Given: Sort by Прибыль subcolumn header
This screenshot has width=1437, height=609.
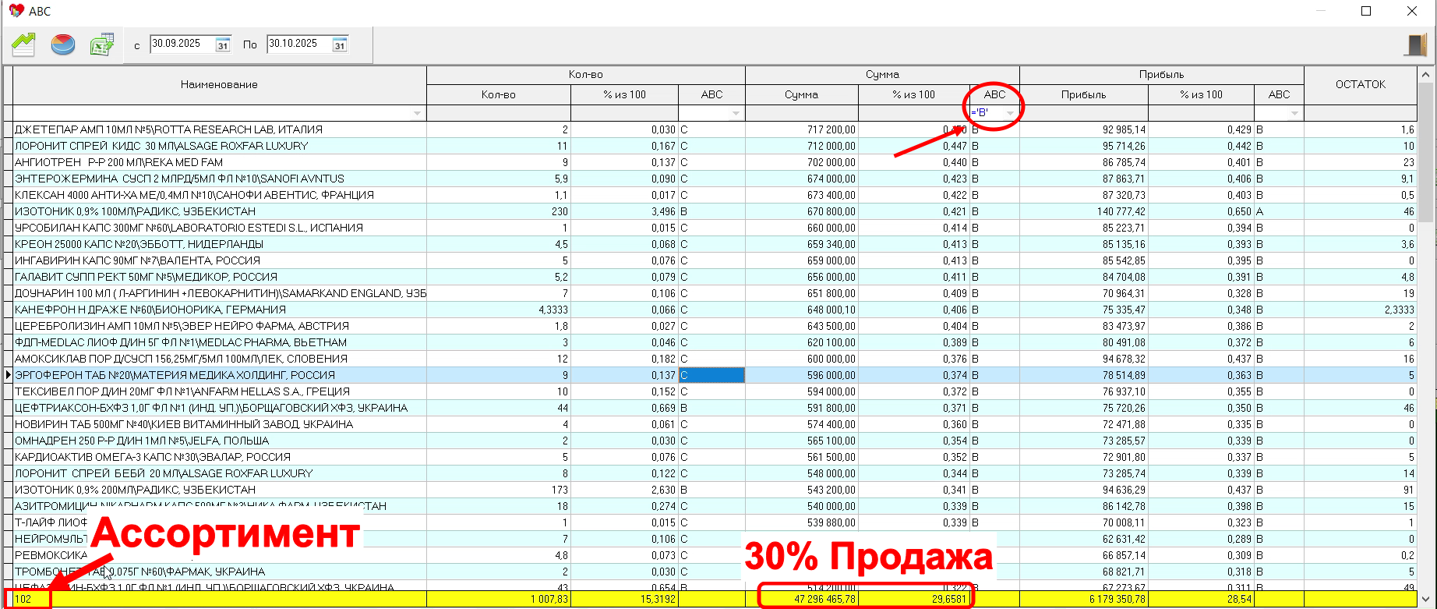Looking at the screenshot, I should point(1084,94).
